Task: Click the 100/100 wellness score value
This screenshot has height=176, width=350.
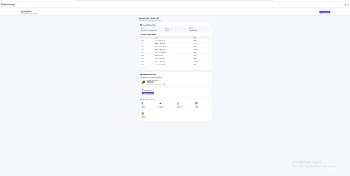Action: 150,82
